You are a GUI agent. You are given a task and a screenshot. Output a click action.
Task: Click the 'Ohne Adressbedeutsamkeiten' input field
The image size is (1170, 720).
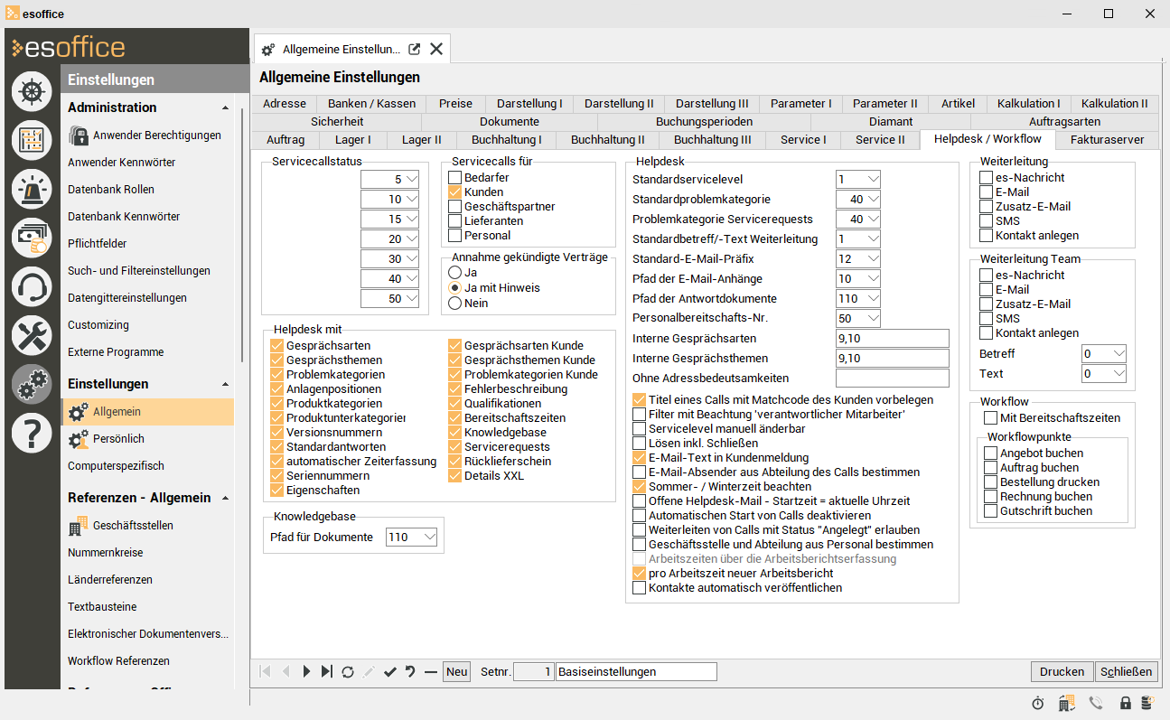893,379
